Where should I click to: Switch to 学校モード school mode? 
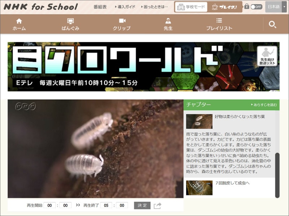(191, 7)
